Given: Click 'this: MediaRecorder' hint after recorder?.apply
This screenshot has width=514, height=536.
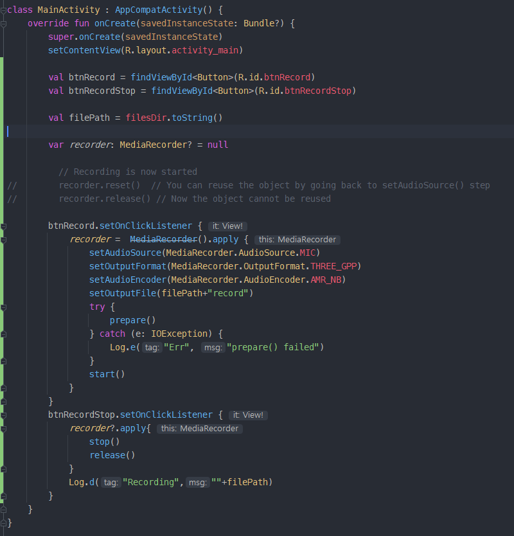Looking at the screenshot, I should click(200, 429).
